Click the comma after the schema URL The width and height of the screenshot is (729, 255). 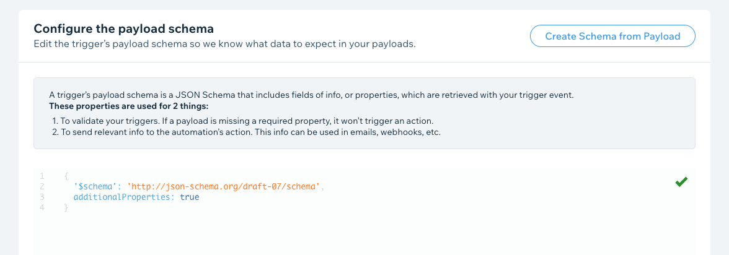322,187
